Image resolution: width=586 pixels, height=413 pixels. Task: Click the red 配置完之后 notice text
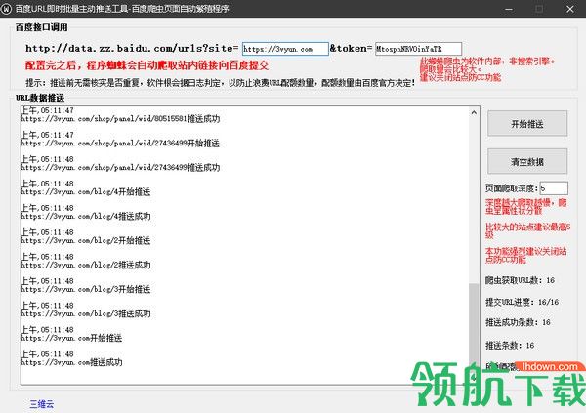pos(146,65)
